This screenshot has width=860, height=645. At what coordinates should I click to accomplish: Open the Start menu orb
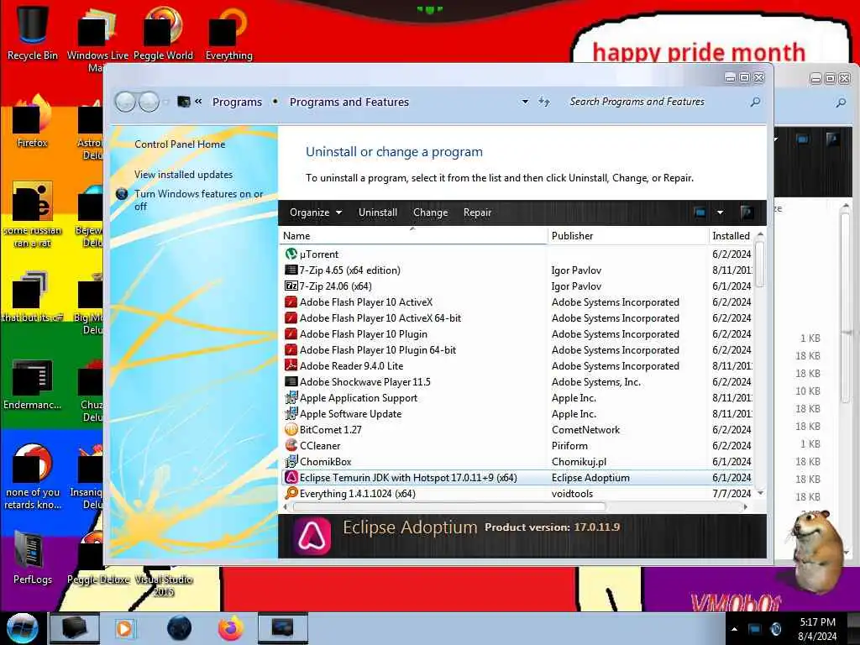click(x=22, y=628)
